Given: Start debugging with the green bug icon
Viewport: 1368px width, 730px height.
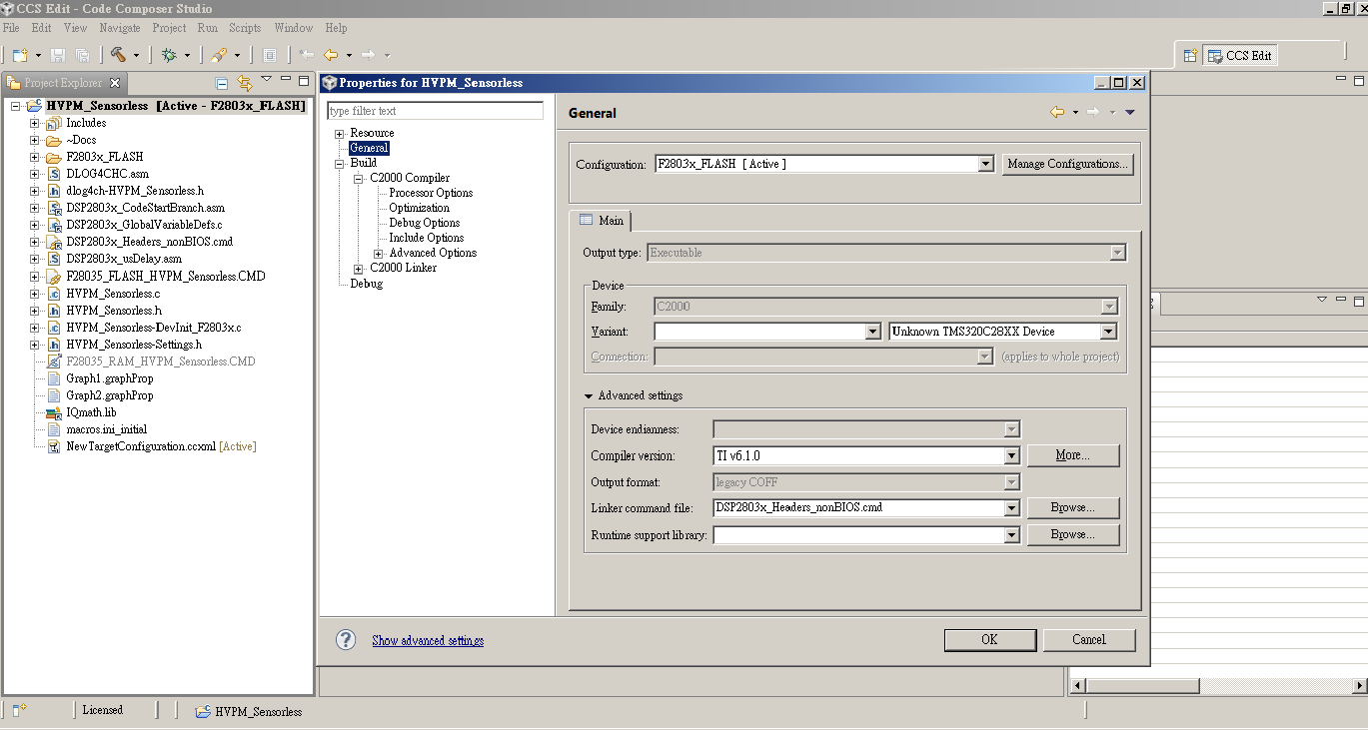Looking at the screenshot, I should click(169, 55).
